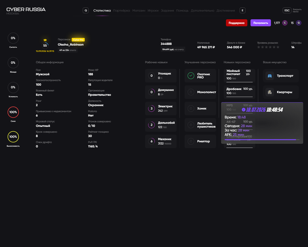Click the Электрик level 3 circle
Screen dimensions: 308x247
coord(152,109)
